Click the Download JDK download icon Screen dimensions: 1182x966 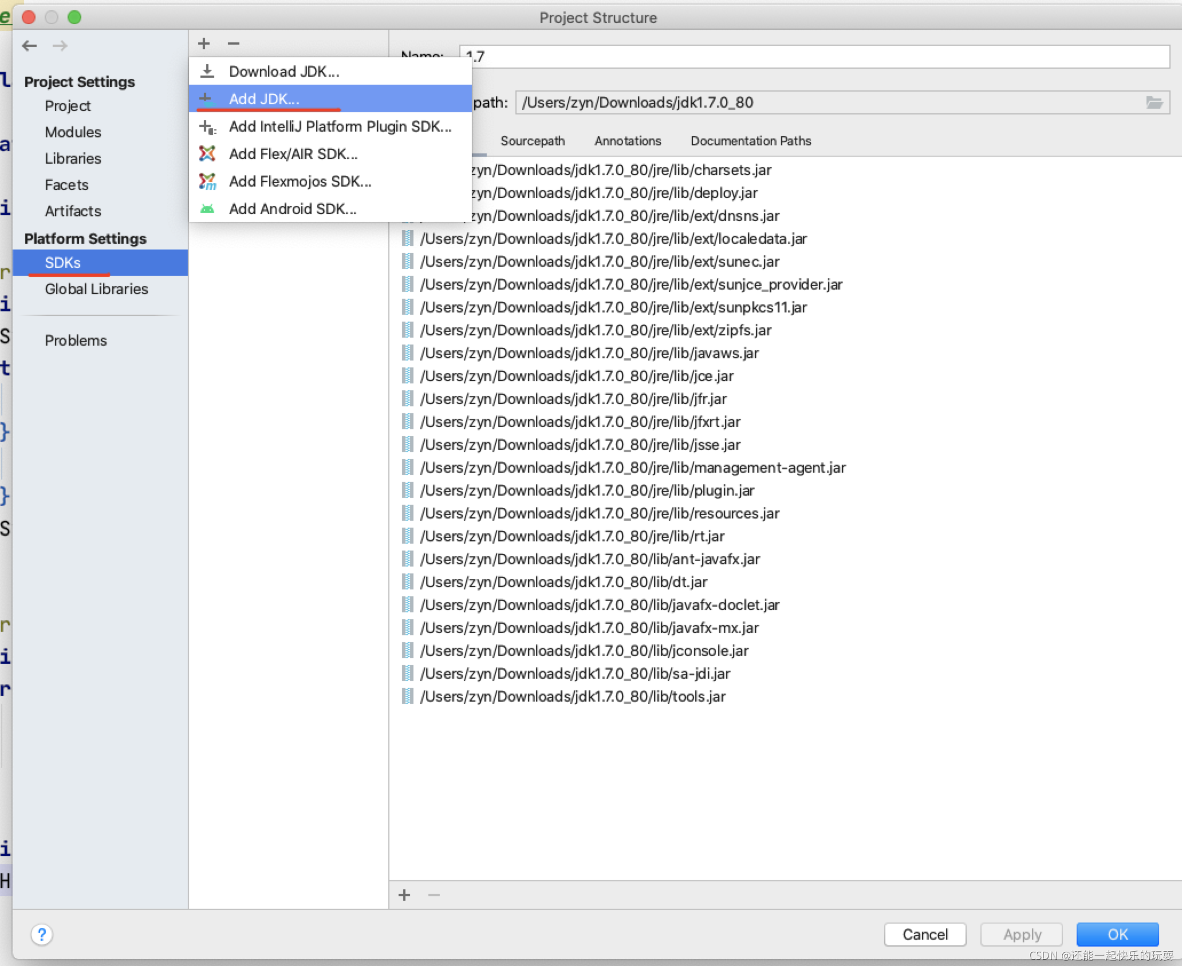(x=207, y=72)
